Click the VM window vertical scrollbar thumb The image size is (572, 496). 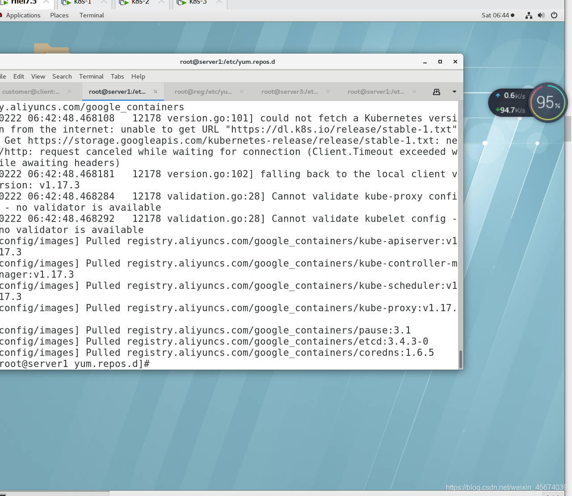click(x=568, y=129)
